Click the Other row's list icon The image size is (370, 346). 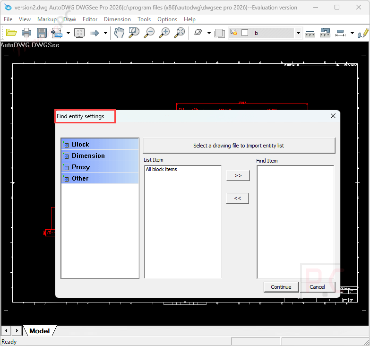click(66, 178)
